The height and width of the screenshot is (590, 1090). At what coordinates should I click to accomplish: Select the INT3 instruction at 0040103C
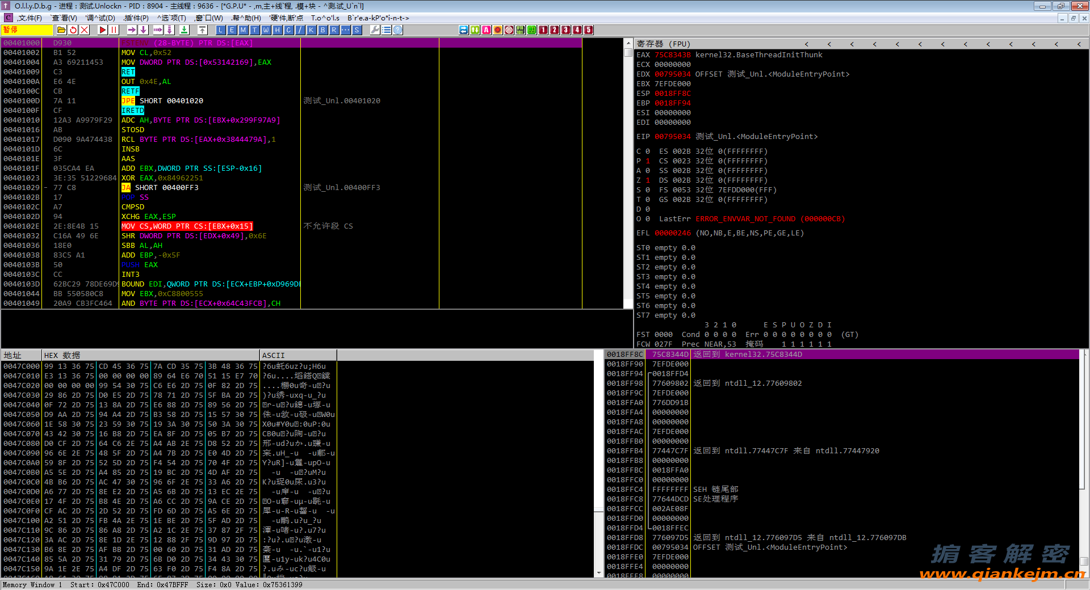coord(130,275)
